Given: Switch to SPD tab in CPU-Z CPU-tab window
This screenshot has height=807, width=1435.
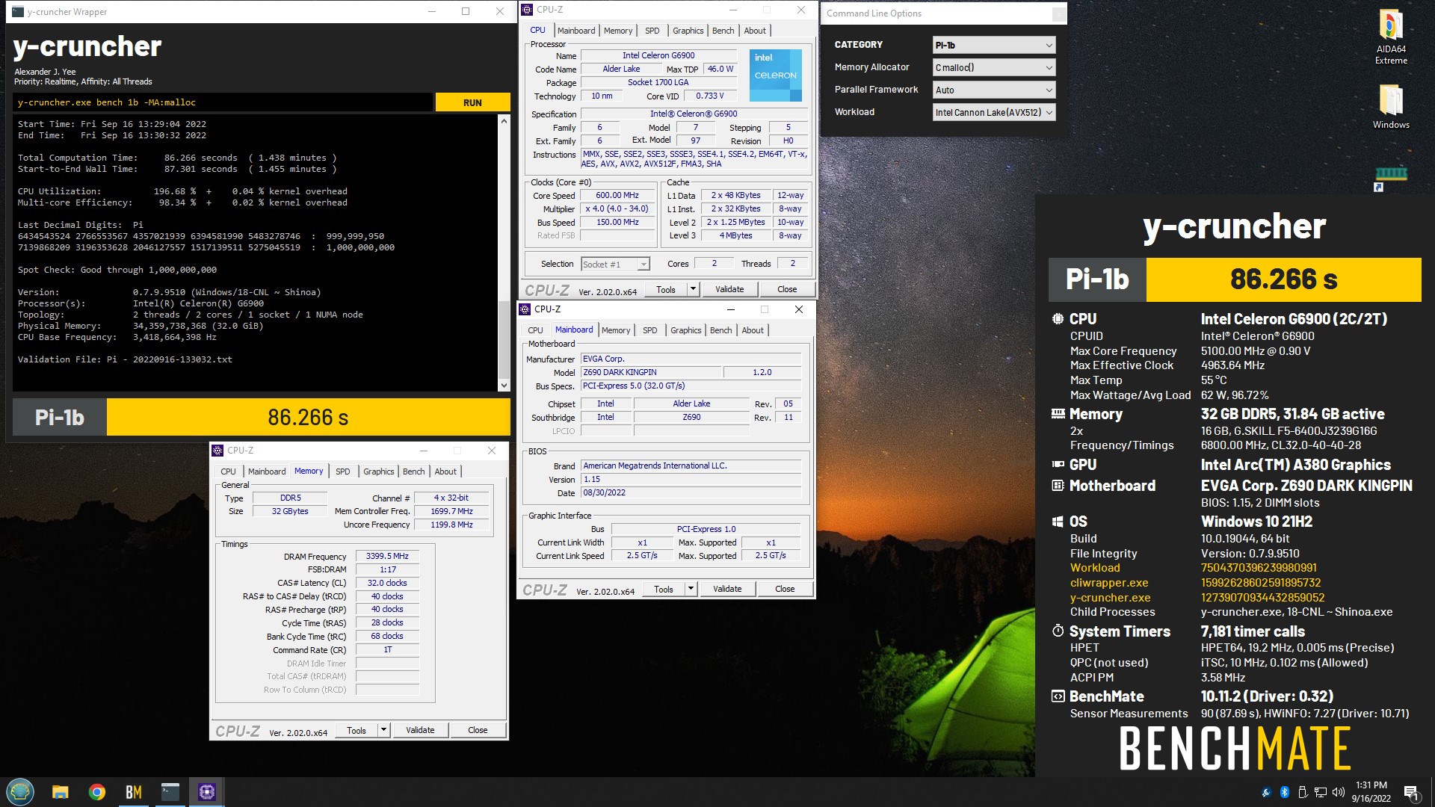Looking at the screenshot, I should 652,31.
